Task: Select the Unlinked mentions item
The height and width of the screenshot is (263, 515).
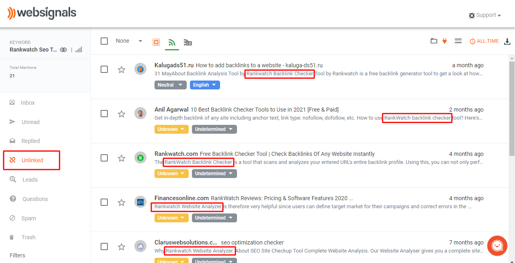Action: pos(31,160)
